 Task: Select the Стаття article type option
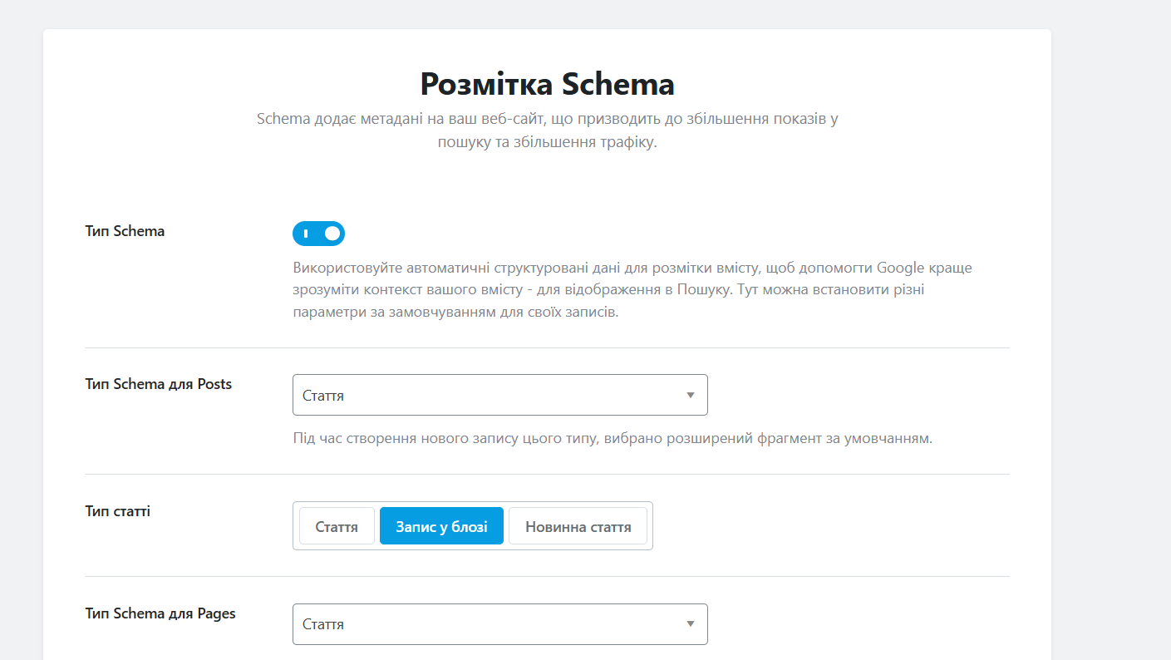coord(337,526)
